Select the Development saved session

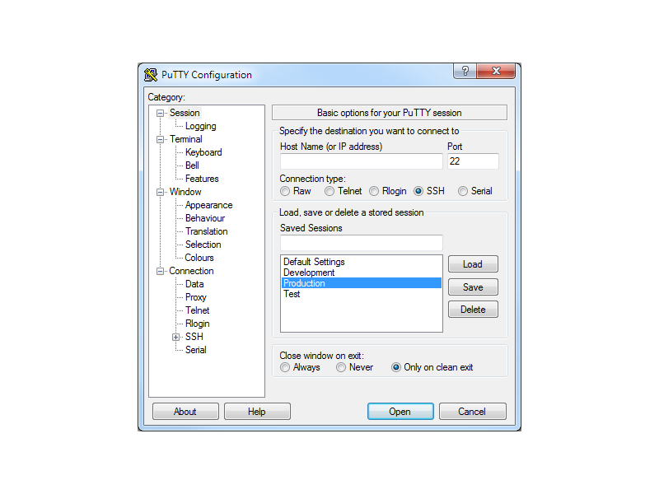coord(309,273)
